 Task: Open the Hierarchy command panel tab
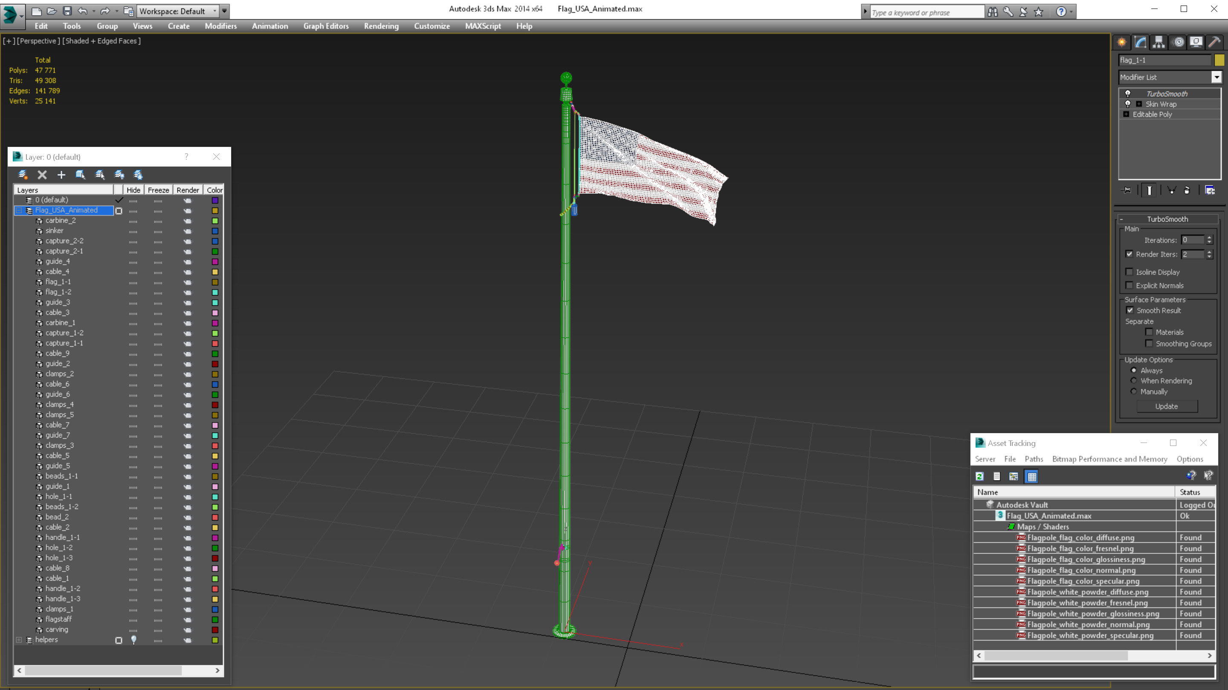[1159, 43]
